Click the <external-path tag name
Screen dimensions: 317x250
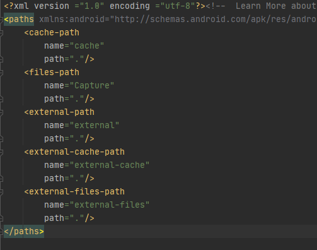[x=59, y=112]
